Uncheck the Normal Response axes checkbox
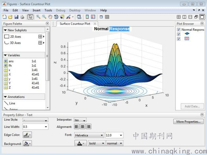Image resolution: width=207 pixels, height=155 pixels. click(179, 29)
